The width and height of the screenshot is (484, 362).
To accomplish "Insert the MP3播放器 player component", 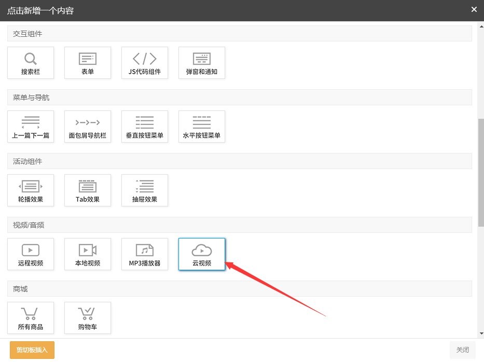I will [145, 254].
